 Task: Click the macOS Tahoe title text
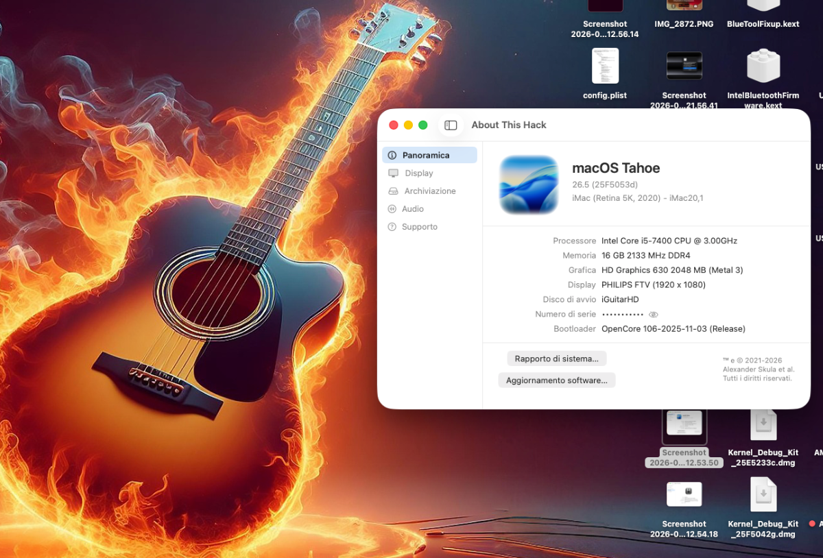(x=616, y=168)
